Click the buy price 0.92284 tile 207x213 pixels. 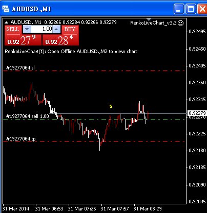click(x=60, y=40)
